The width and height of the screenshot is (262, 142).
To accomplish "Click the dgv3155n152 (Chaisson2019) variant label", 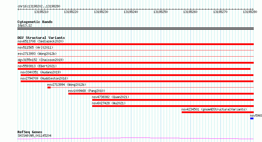I will [x=41, y=60].
